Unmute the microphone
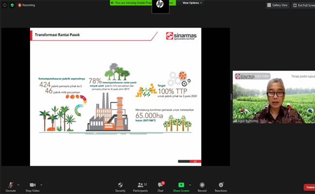The width and height of the screenshot is (315, 194). tap(11, 187)
